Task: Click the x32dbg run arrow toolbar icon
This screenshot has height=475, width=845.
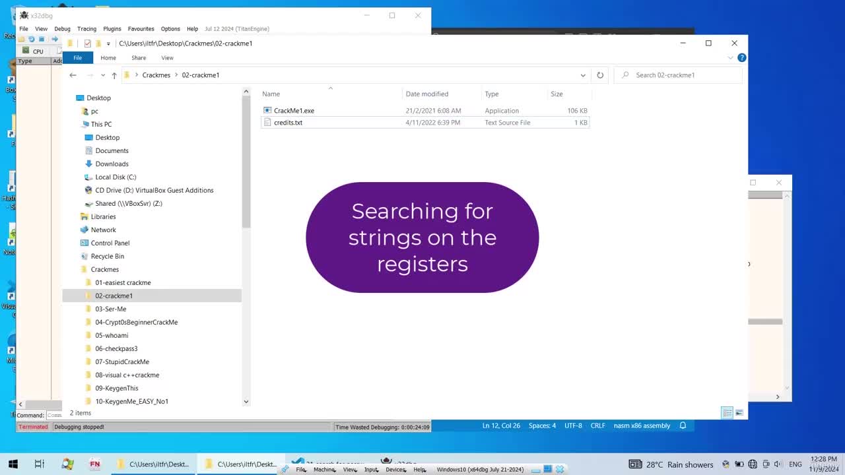Action: click(x=55, y=40)
